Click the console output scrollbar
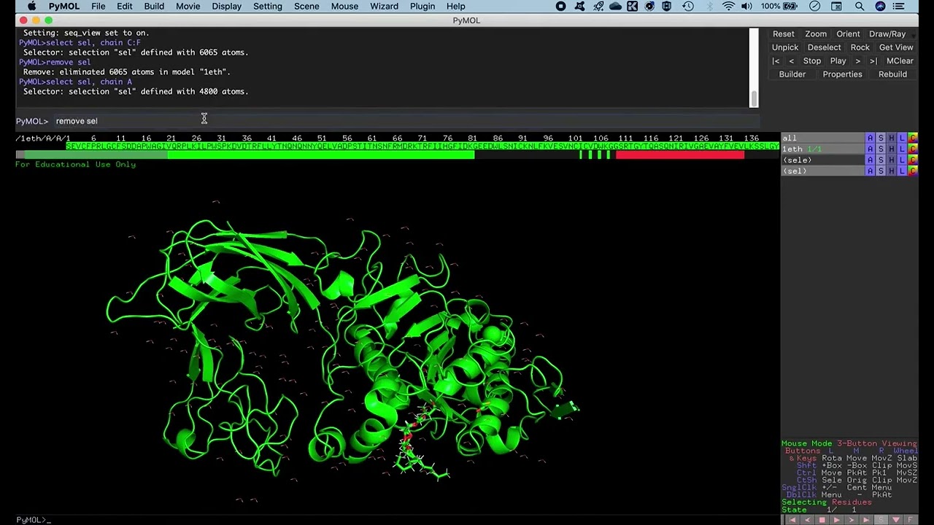The image size is (934, 525). point(754,67)
